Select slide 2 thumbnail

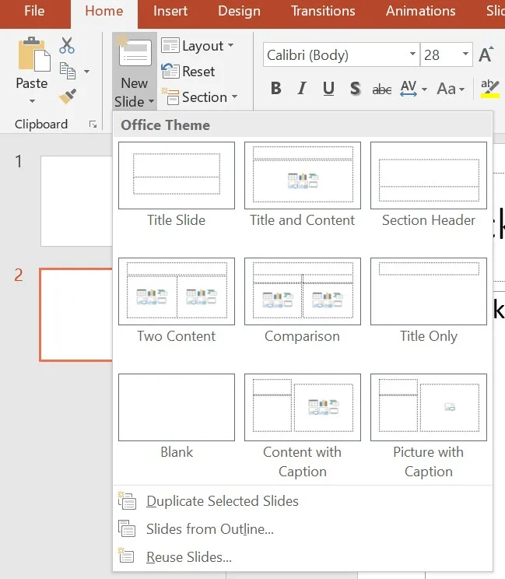point(76,314)
